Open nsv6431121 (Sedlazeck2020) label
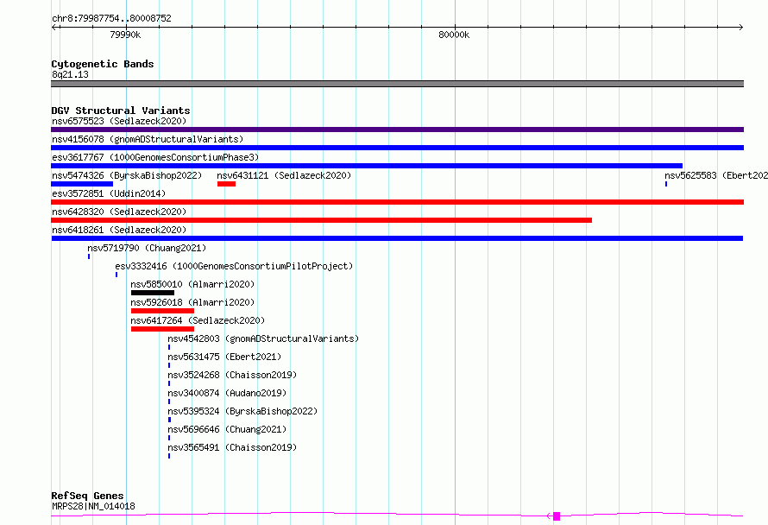The height and width of the screenshot is (525, 768). coord(284,175)
